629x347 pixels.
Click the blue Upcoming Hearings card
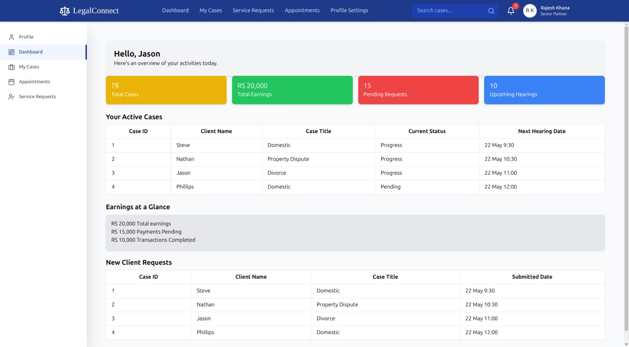click(x=544, y=90)
